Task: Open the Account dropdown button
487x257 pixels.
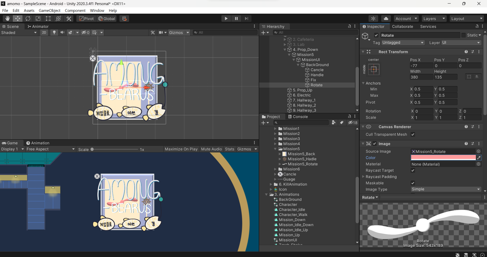Action: pyautogui.click(x=406, y=18)
